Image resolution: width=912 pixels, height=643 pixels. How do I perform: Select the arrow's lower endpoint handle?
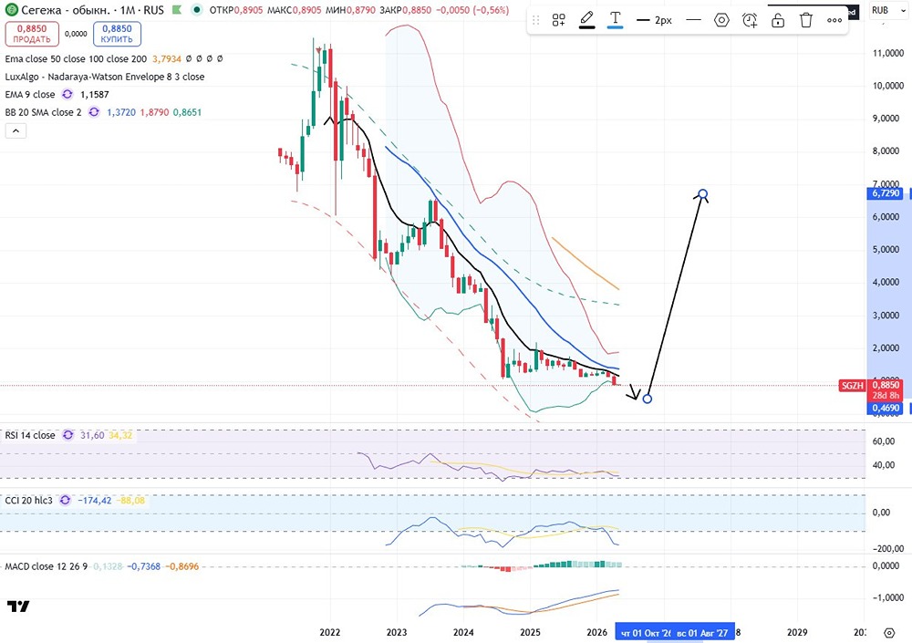pyautogui.click(x=648, y=399)
